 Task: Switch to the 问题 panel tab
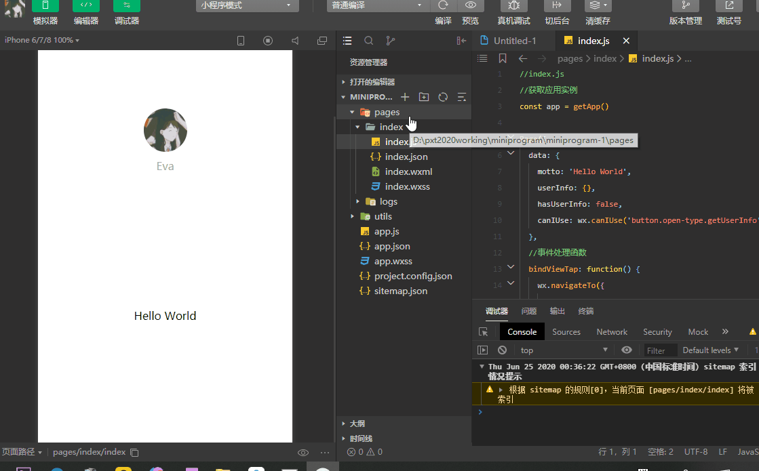pyautogui.click(x=528, y=311)
